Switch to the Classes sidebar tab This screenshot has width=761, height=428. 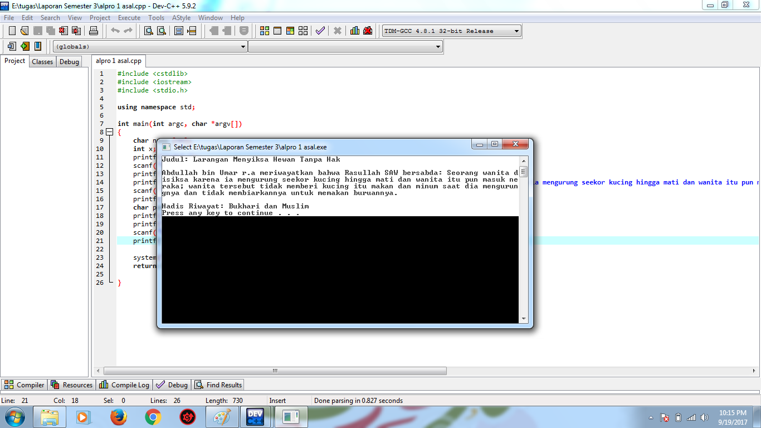pyautogui.click(x=42, y=62)
